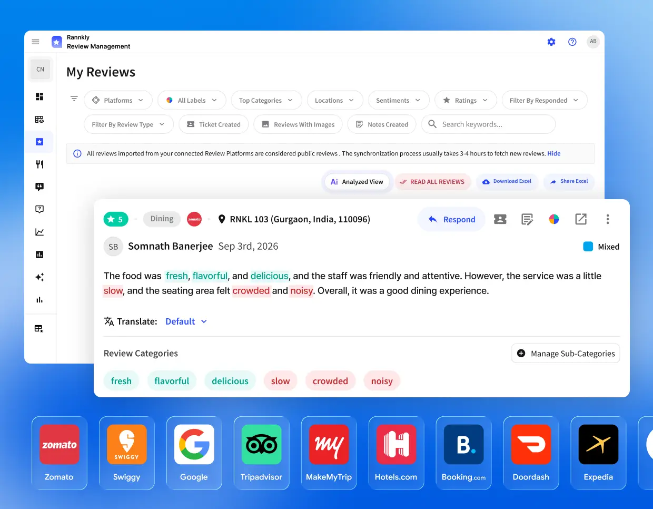Click the Rannkly star logo
The height and width of the screenshot is (509, 653).
click(57, 42)
